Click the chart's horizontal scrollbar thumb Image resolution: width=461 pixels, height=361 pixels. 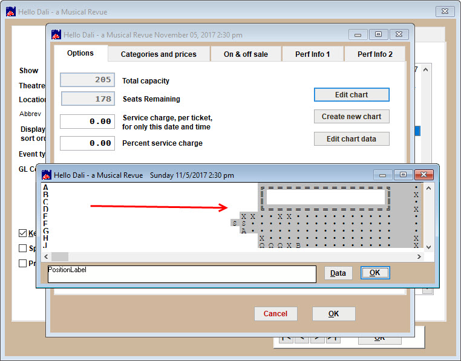(60, 256)
